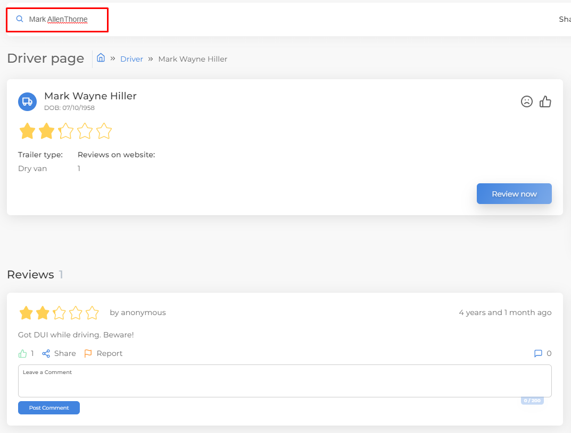Viewport: 571px width, 433px height.
Task: Click the search field containing Mark AllenThorne
Action: pos(59,20)
